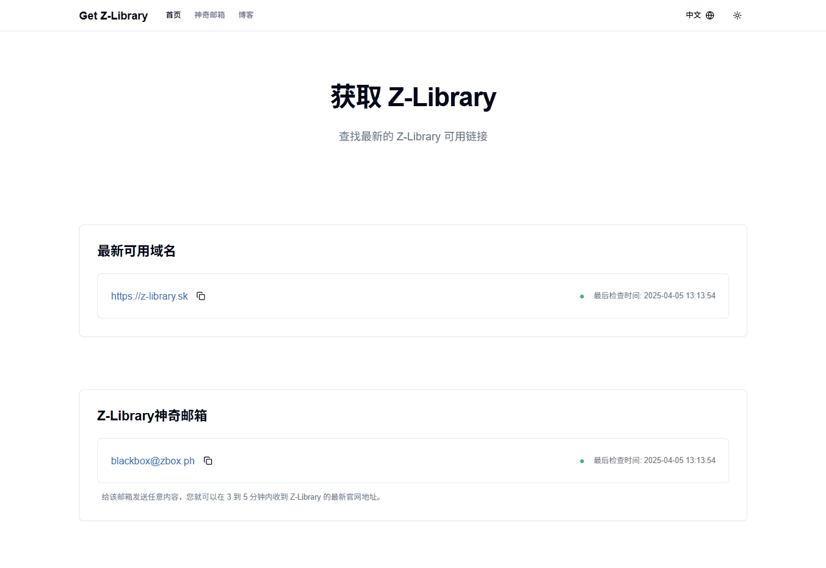This screenshot has height=568, width=826.
Task: Click the green status dot beside blackbox@zbox.ph
Action: pos(582,461)
